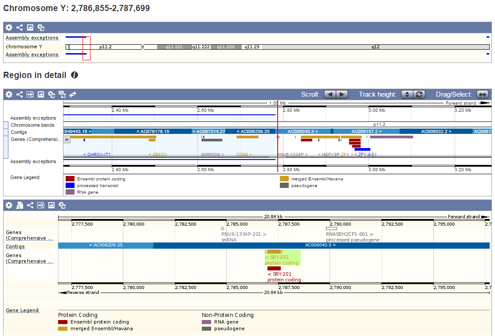Open Gene Legend label in region overview
This screenshot has height=336, width=495.
pos(25,177)
